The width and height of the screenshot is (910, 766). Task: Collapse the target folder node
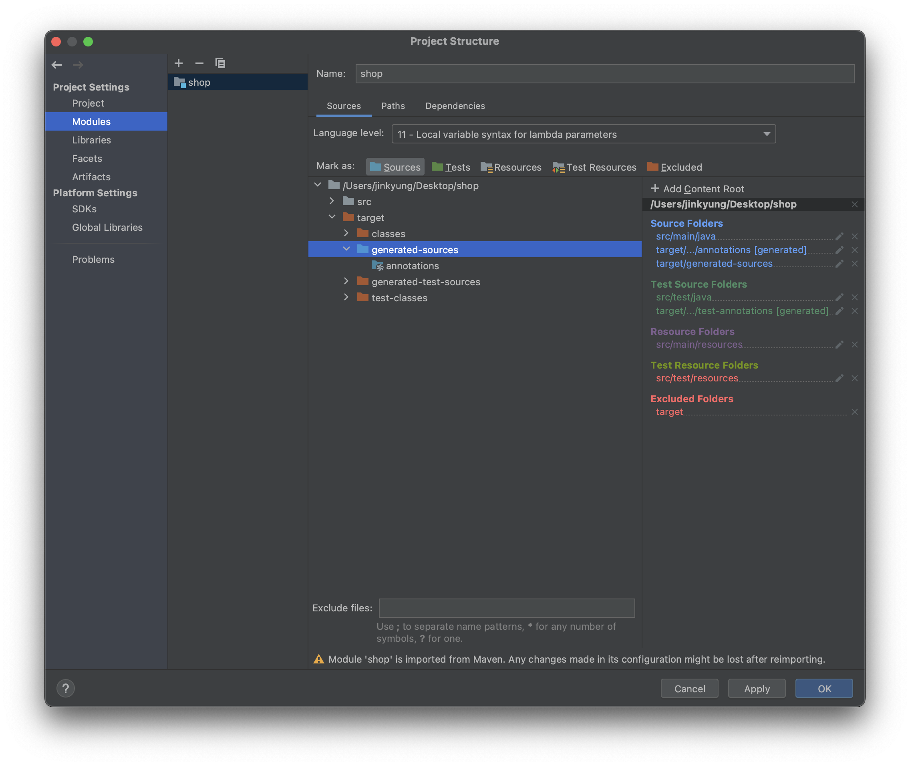(x=332, y=217)
